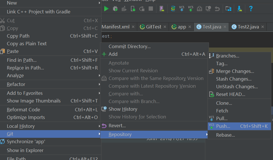Choose Rebase from Repository submenu
The height and width of the screenshot is (160, 273).
(x=239, y=135)
